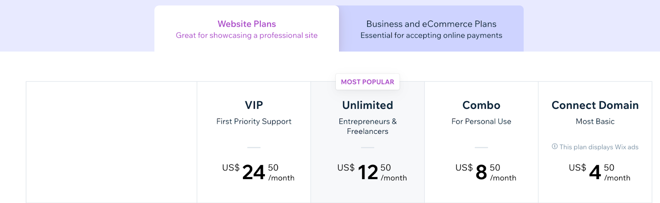
Task: Select the "For Personal Use" subtitle
Action: (x=481, y=121)
